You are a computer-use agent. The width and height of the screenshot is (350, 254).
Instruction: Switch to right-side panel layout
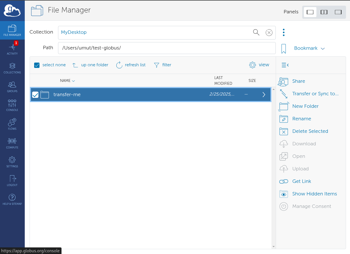[338, 12]
